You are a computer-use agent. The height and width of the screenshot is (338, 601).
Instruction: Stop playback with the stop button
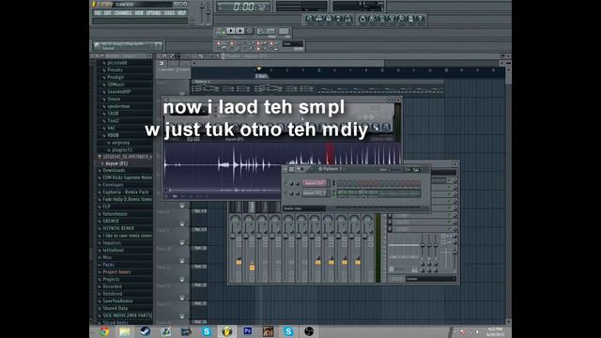pyautogui.click(x=240, y=31)
